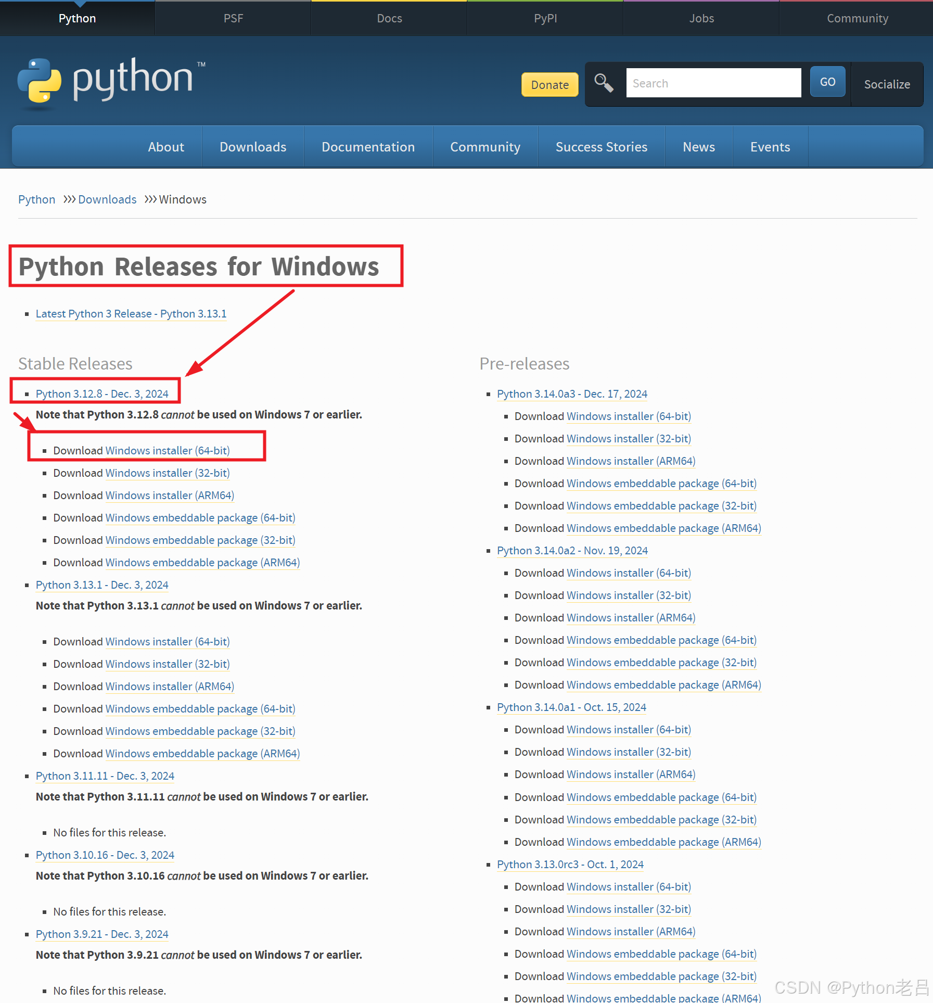Image resolution: width=933 pixels, height=1003 pixels.
Task: Select the Community top tab
Action: pyautogui.click(x=857, y=18)
